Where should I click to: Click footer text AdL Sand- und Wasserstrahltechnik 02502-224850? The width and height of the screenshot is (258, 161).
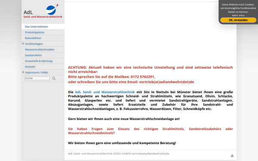coord(99,154)
